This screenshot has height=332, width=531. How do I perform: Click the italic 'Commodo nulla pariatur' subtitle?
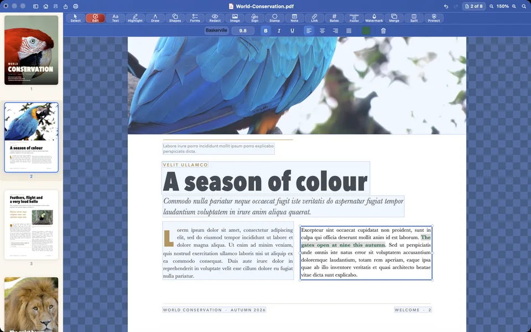(283, 206)
